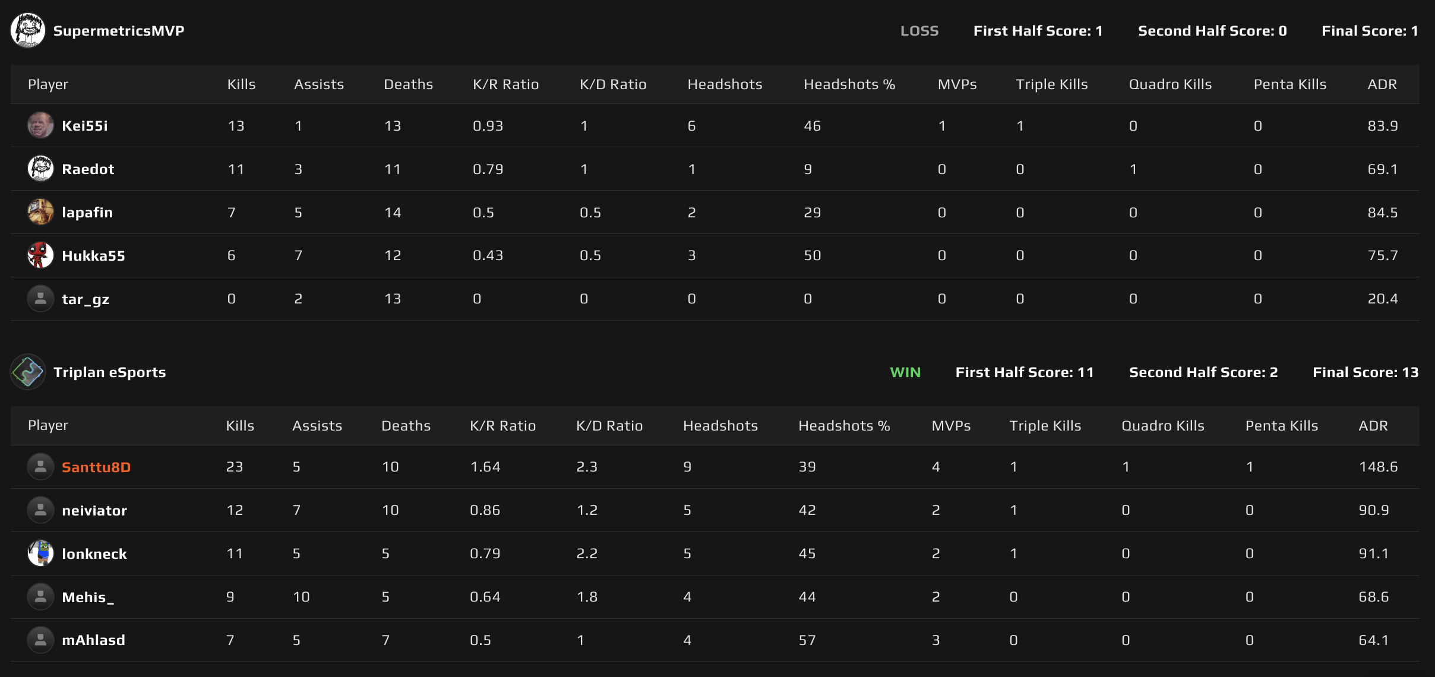
Task: Open Santtu8D's player profile
Action: point(96,466)
